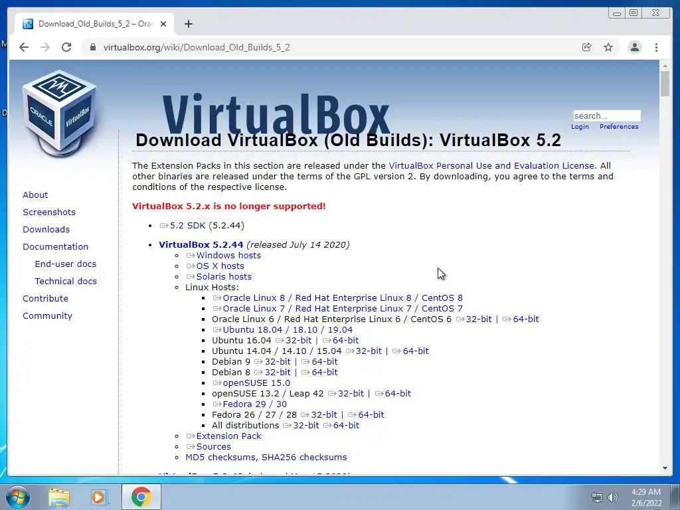Download the Fedora 29 / 30 package
This screenshot has width=680, height=510.
[254, 404]
